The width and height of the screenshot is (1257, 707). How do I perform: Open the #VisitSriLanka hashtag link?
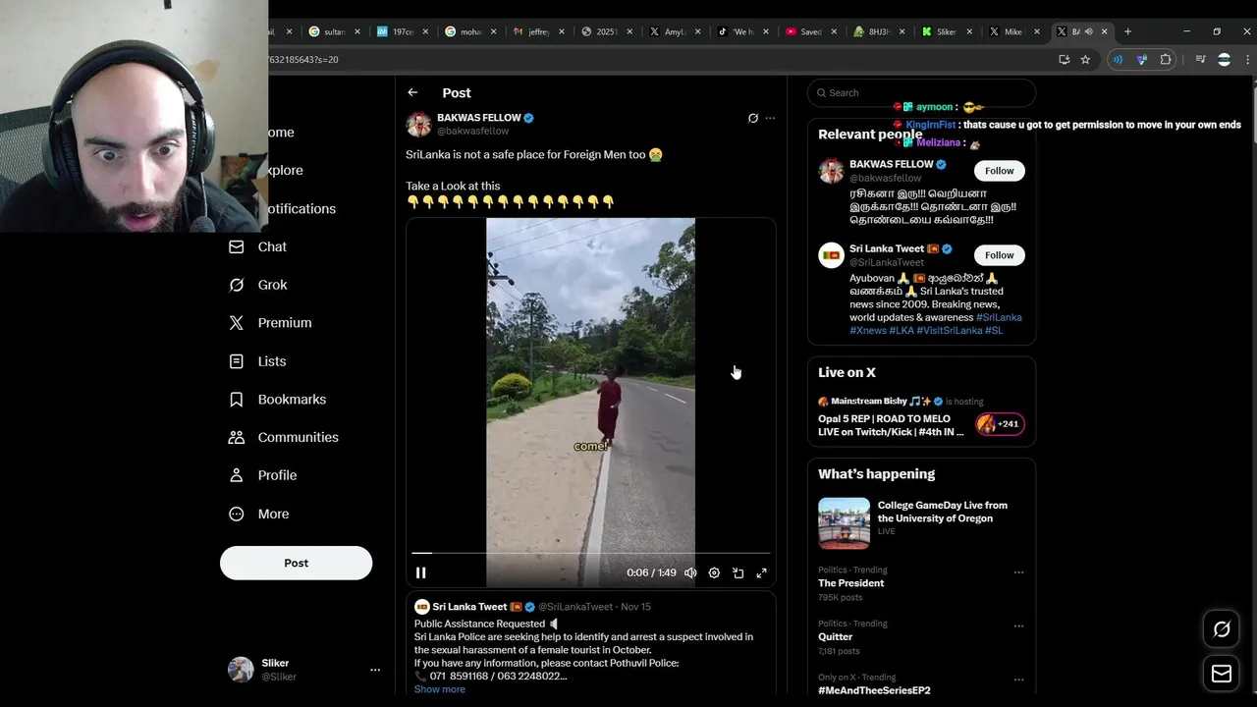[949, 331]
